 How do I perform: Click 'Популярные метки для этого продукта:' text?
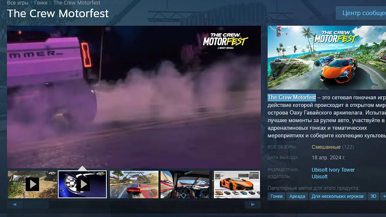pos(314,188)
